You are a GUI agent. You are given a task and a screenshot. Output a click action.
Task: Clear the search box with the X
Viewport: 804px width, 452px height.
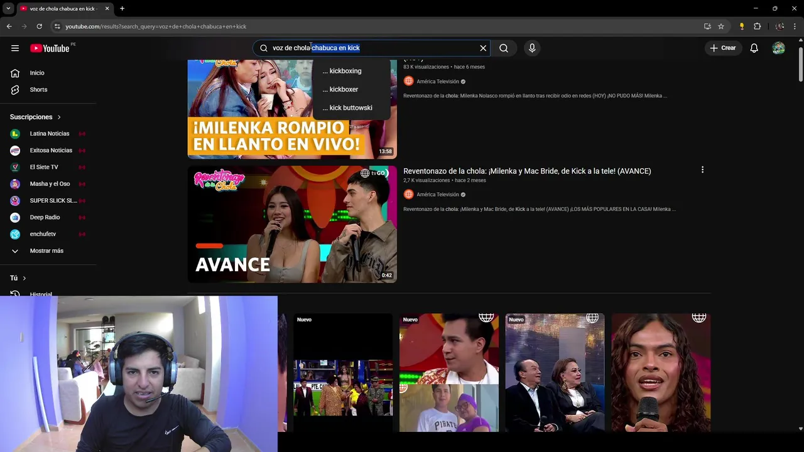point(483,48)
